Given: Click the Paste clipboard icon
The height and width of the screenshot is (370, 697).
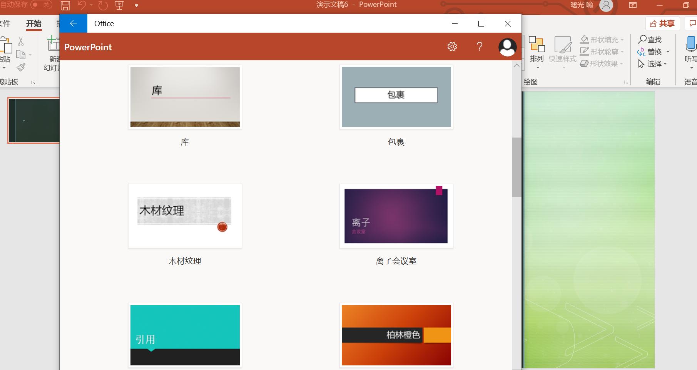Looking at the screenshot, I should pyautogui.click(x=6, y=45).
